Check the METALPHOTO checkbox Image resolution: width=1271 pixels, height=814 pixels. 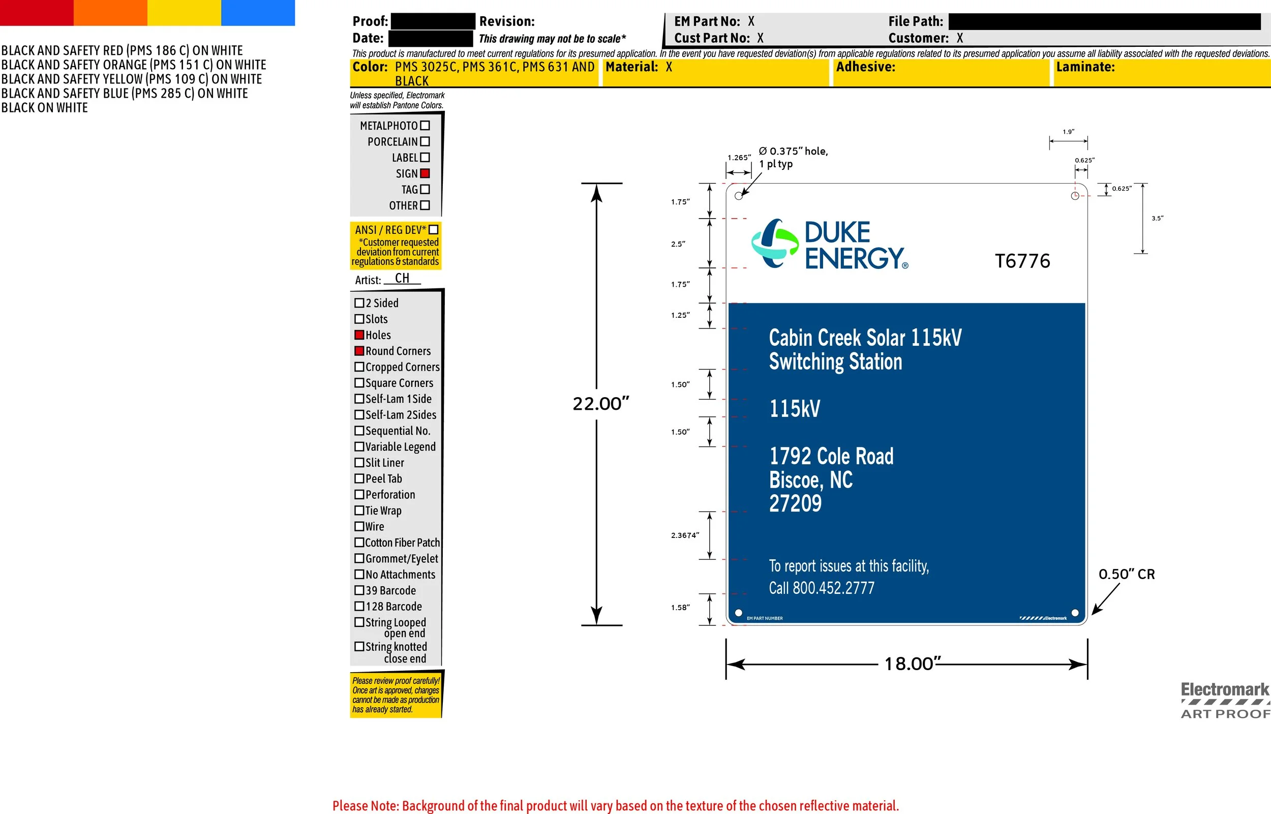click(x=425, y=126)
